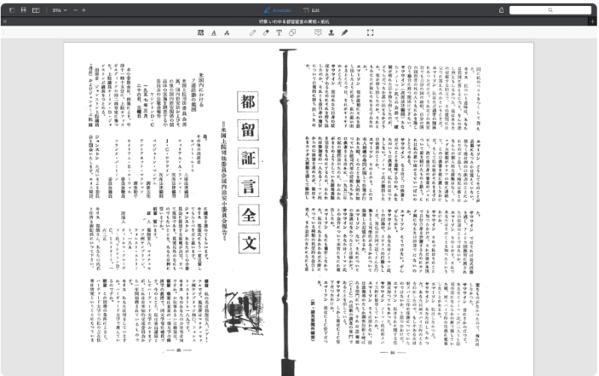Select the Signature pen tool
Screen dimensions: 599x376
(344, 33)
